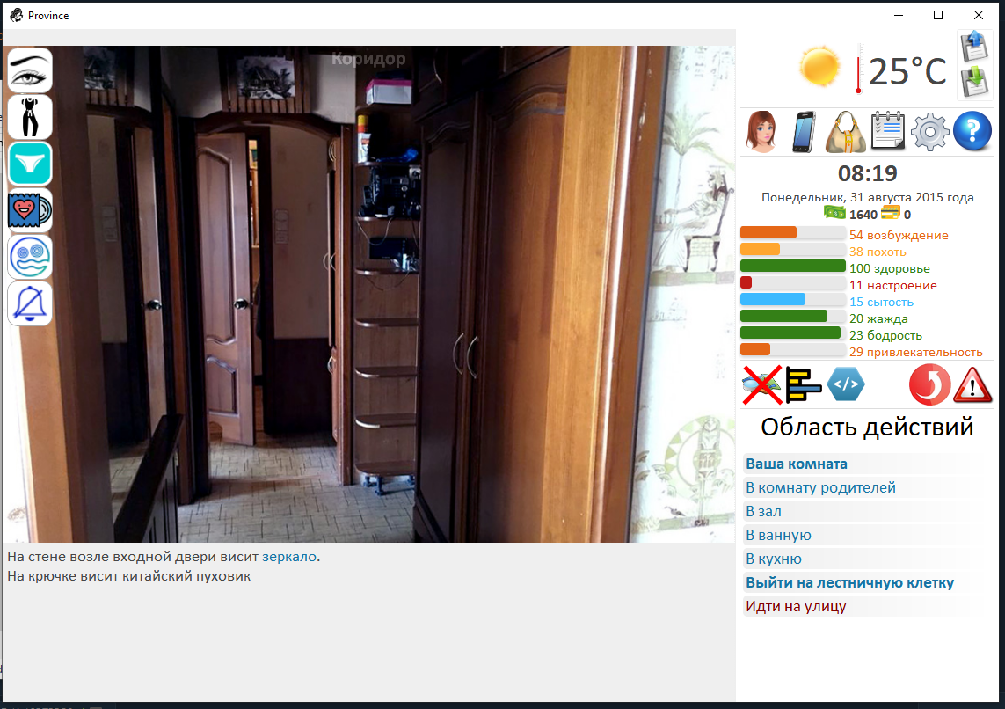Image resolution: width=1005 pixels, height=709 pixels.
Task: Toggle the crossed-out map icon
Action: coord(762,384)
